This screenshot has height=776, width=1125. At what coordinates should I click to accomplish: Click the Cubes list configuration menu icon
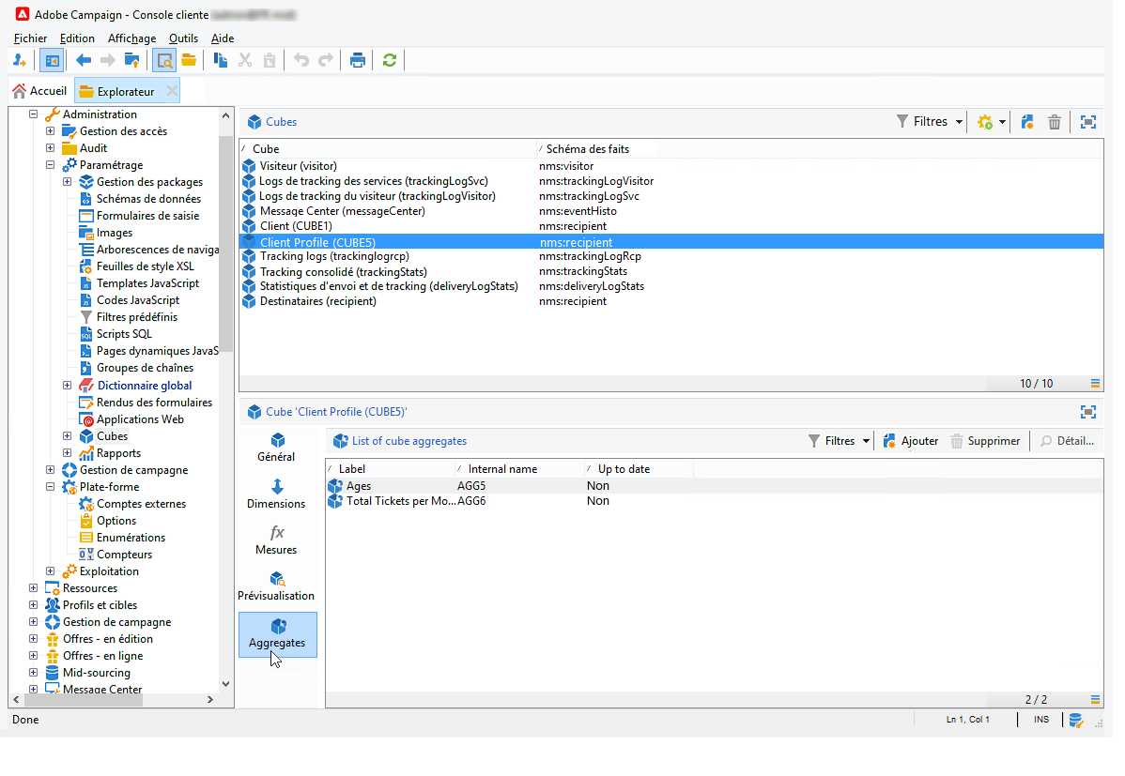coord(1095,384)
